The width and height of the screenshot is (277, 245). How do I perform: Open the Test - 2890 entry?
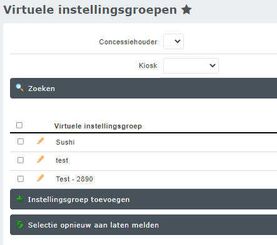pos(74,179)
